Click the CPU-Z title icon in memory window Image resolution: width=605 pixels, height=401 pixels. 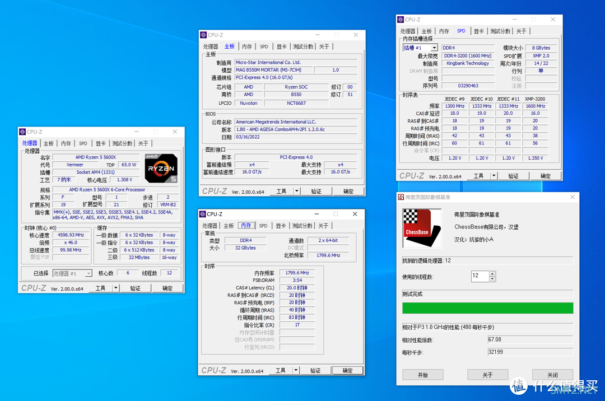[x=203, y=214]
